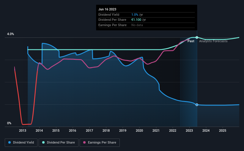Toggle the Earnings Per Share legend button
244x151 pixels.
(100, 143)
